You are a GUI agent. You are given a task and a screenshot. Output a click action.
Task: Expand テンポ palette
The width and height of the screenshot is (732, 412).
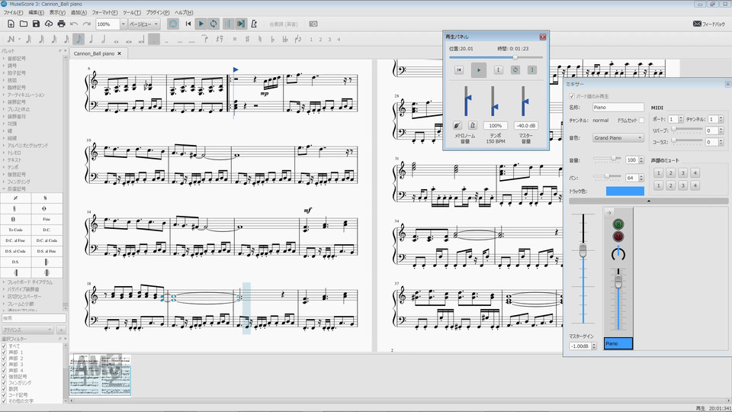13,167
